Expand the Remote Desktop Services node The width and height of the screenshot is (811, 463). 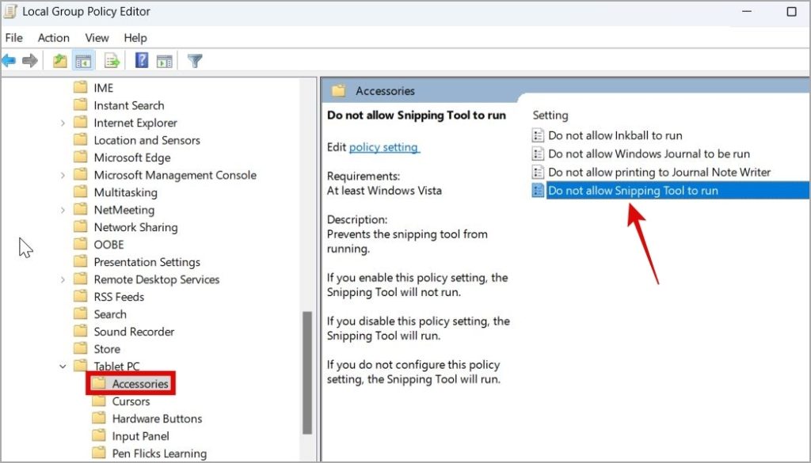click(63, 279)
